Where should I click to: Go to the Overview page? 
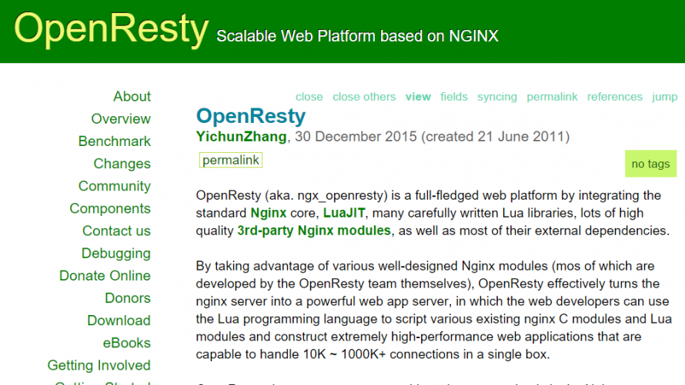tap(121, 118)
